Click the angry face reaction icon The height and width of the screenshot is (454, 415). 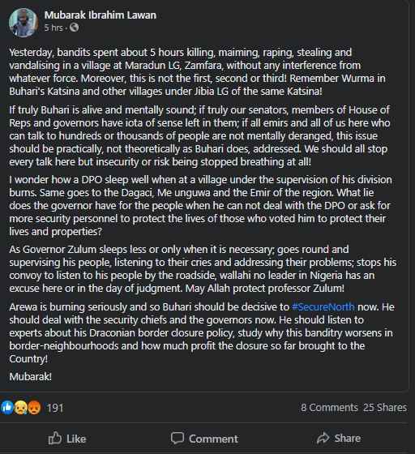34,408
